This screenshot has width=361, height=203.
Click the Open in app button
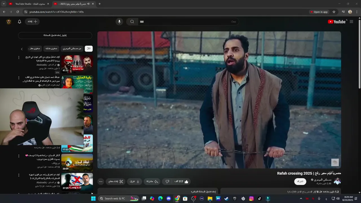(x=319, y=12)
